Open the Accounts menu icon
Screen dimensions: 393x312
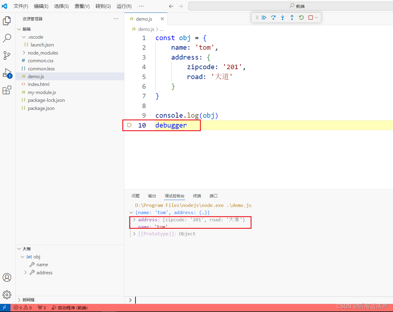[7, 278]
